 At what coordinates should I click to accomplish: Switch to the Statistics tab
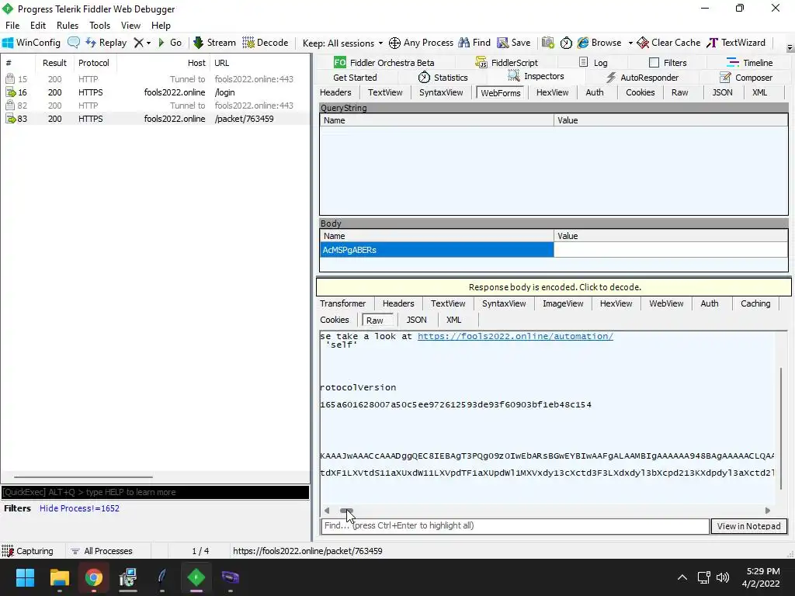[443, 78]
